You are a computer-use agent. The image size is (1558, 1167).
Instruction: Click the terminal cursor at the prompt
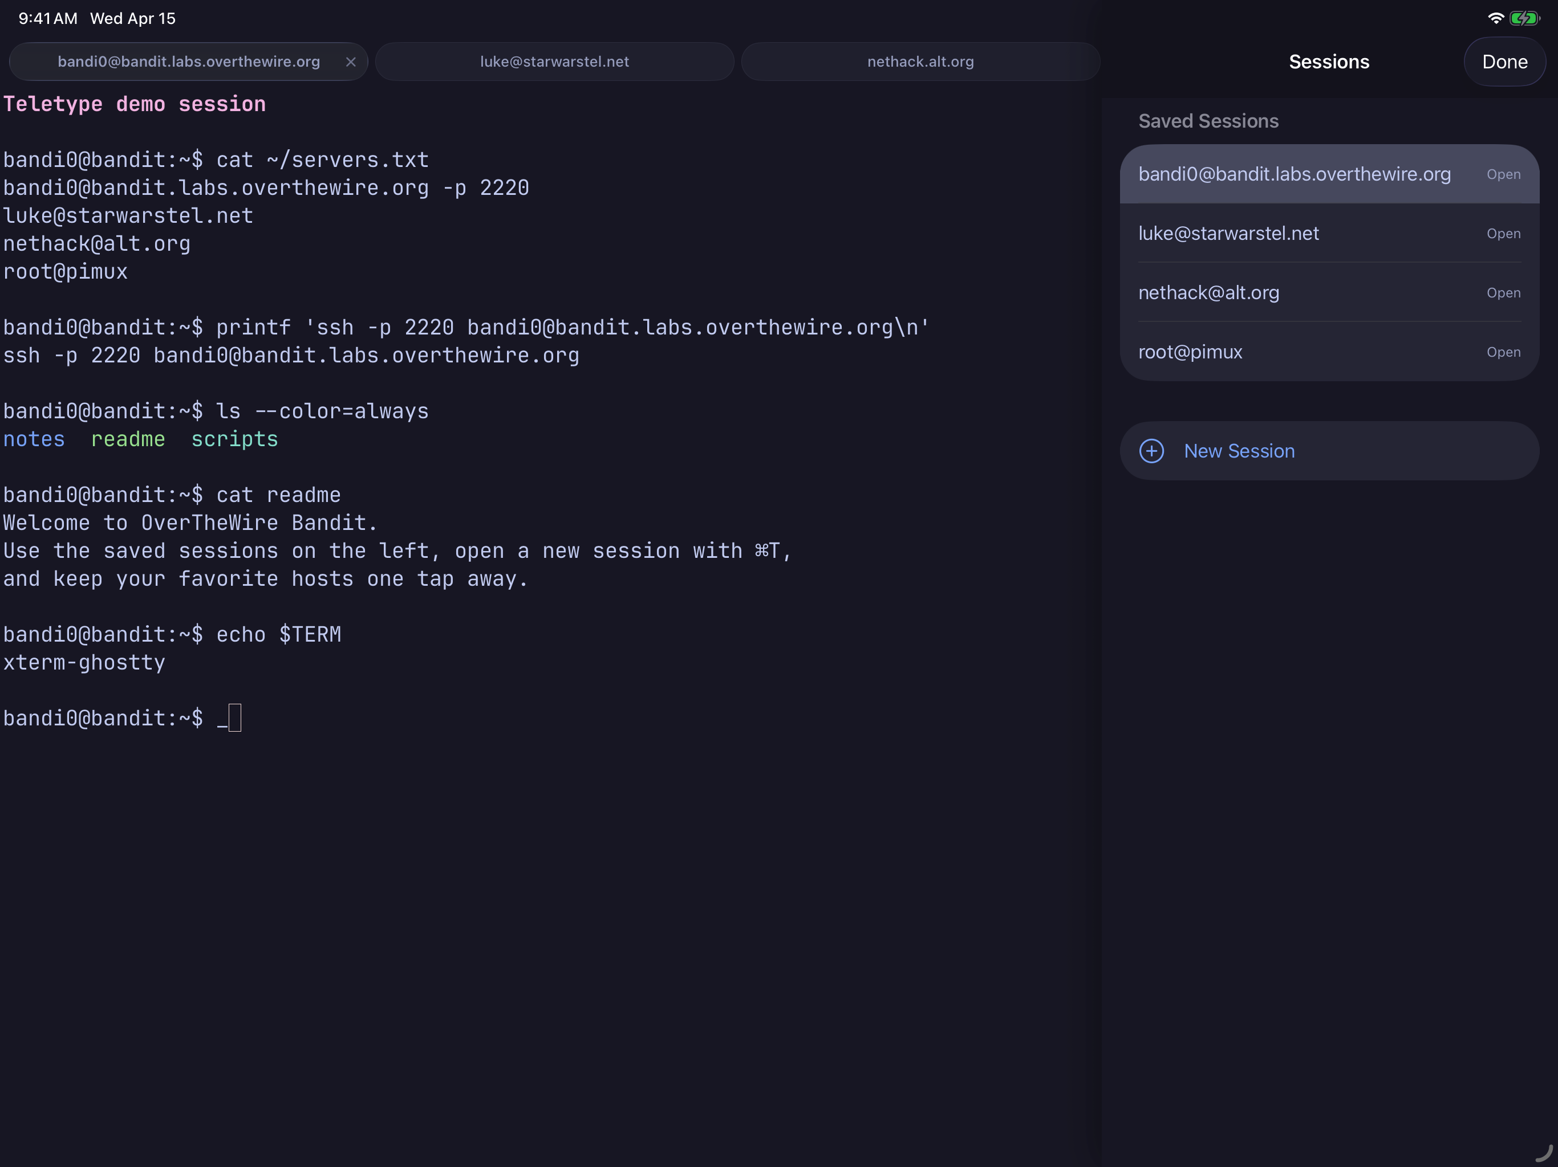pos(234,718)
